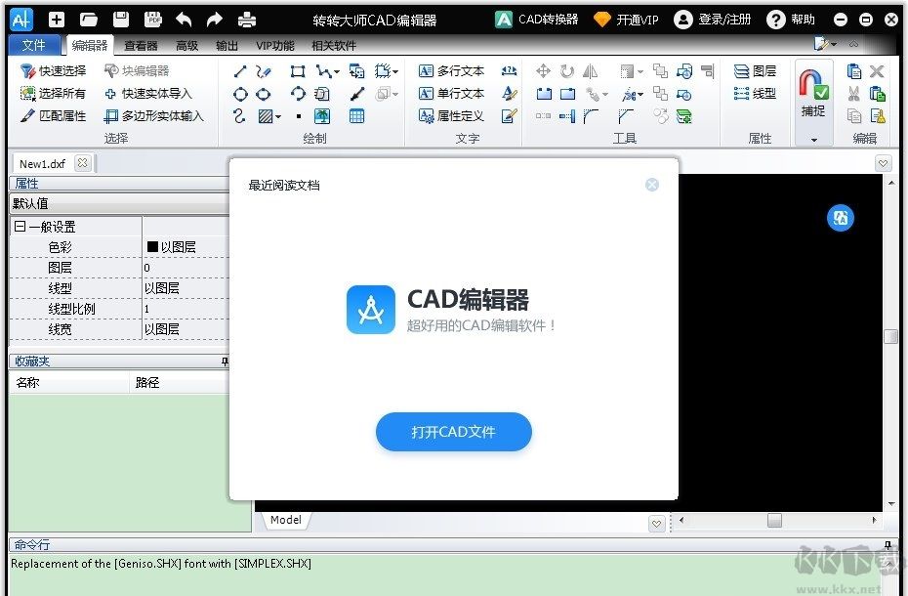Screen dimensions: 908x596
Task: Switch to the Model tab at the bottom
Action: click(285, 520)
